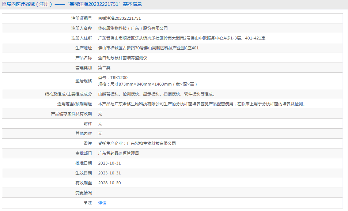
Task: Click the 生产地址 row label
Action: click(83, 48)
